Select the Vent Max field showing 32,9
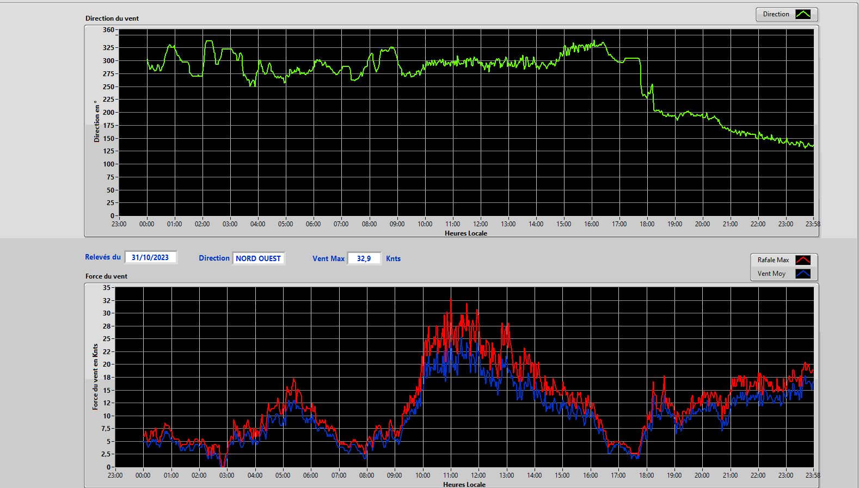Image resolution: width=859 pixels, height=488 pixels. click(x=364, y=258)
